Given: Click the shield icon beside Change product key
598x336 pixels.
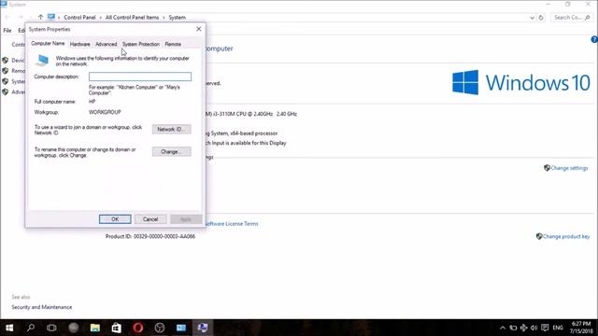Looking at the screenshot, I should (539, 236).
